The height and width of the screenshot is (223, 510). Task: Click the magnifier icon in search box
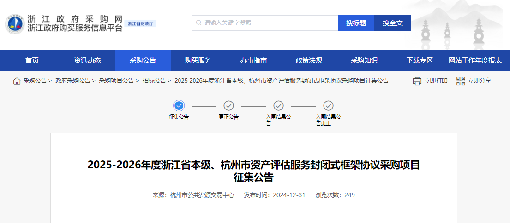click(x=199, y=23)
